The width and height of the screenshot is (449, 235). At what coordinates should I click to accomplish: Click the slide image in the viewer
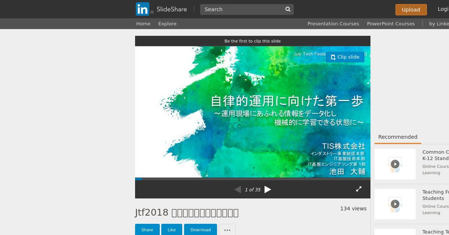click(253, 112)
